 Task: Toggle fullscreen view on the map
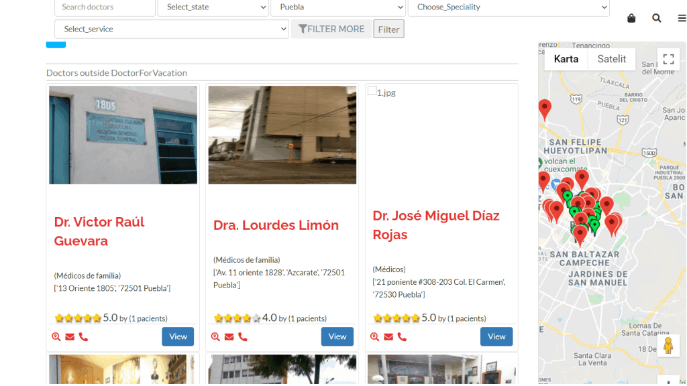tap(668, 59)
